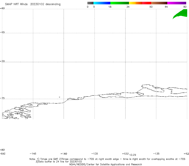Click the yellow-orange-red segment of the color bar
189x166 pixels.
click(x=140, y=3)
